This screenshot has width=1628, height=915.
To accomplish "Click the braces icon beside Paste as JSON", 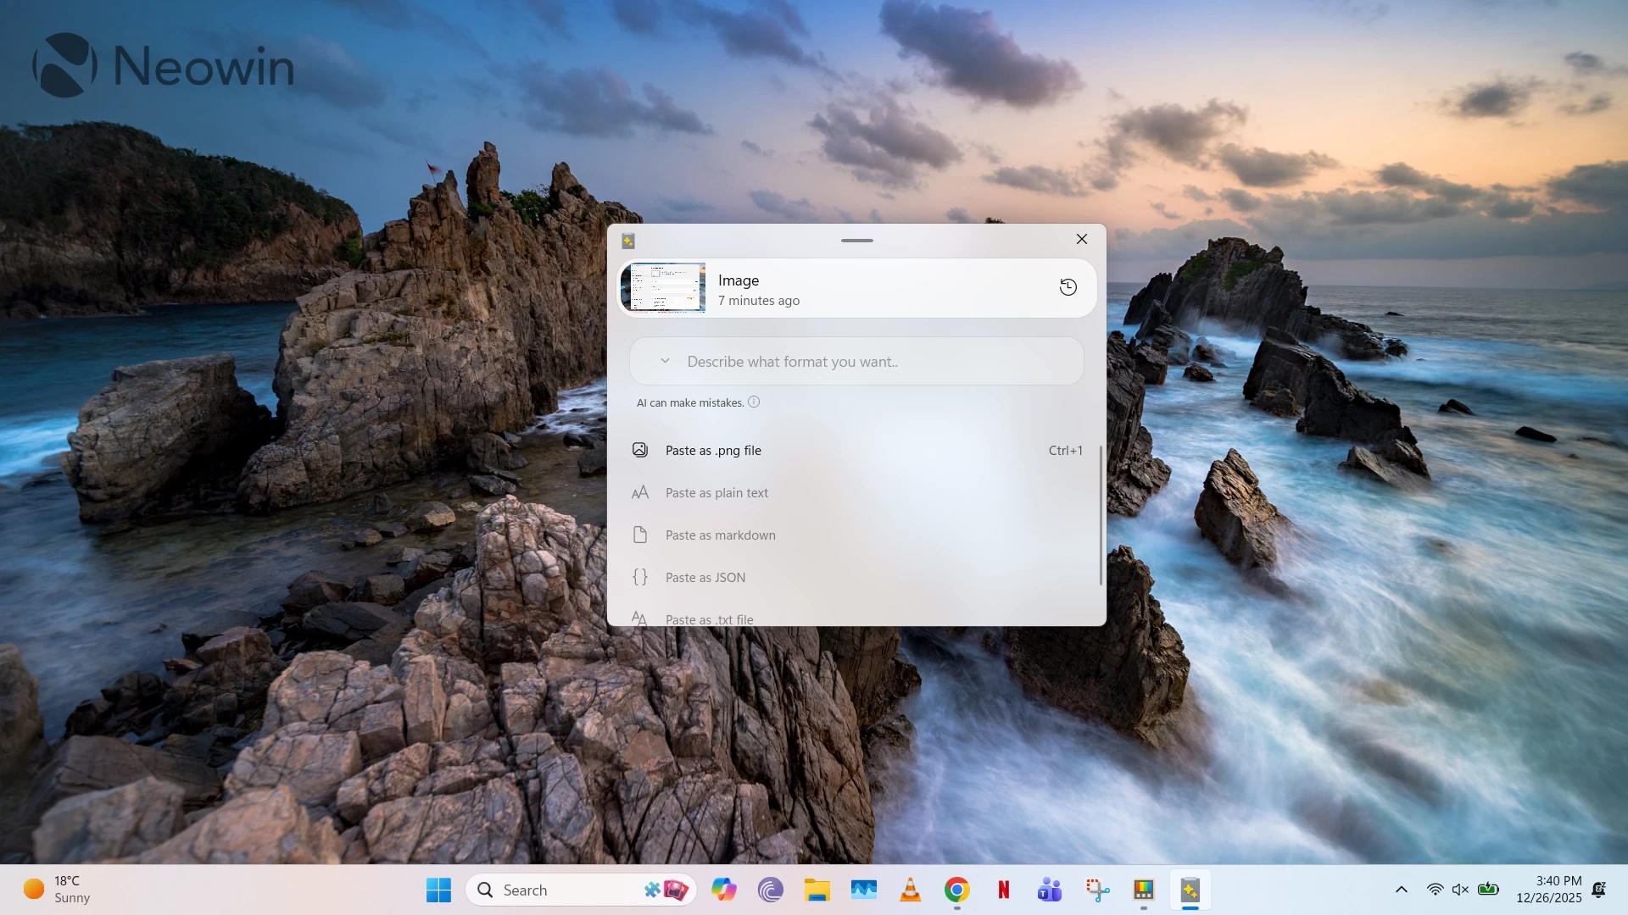I will coord(640,577).
